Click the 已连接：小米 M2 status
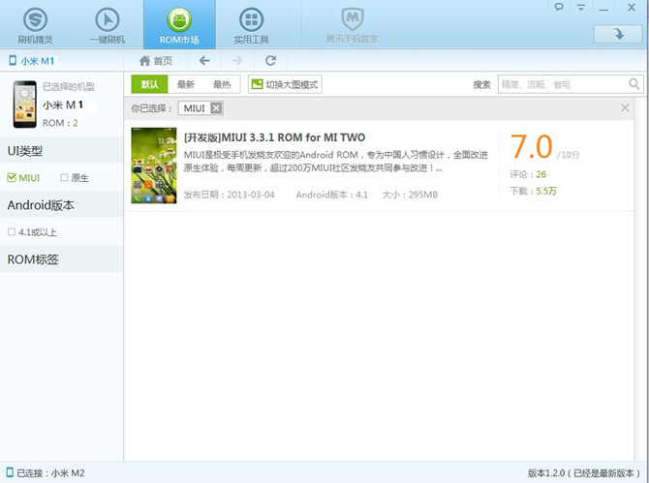The height and width of the screenshot is (483, 649). tap(50, 473)
